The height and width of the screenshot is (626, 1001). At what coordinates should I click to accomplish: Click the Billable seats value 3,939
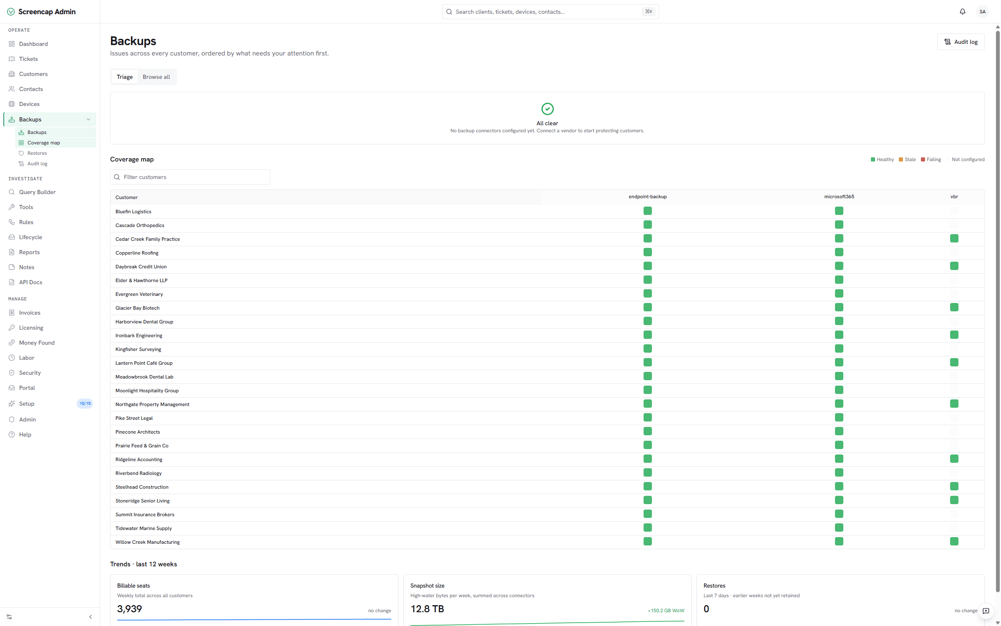(130, 609)
